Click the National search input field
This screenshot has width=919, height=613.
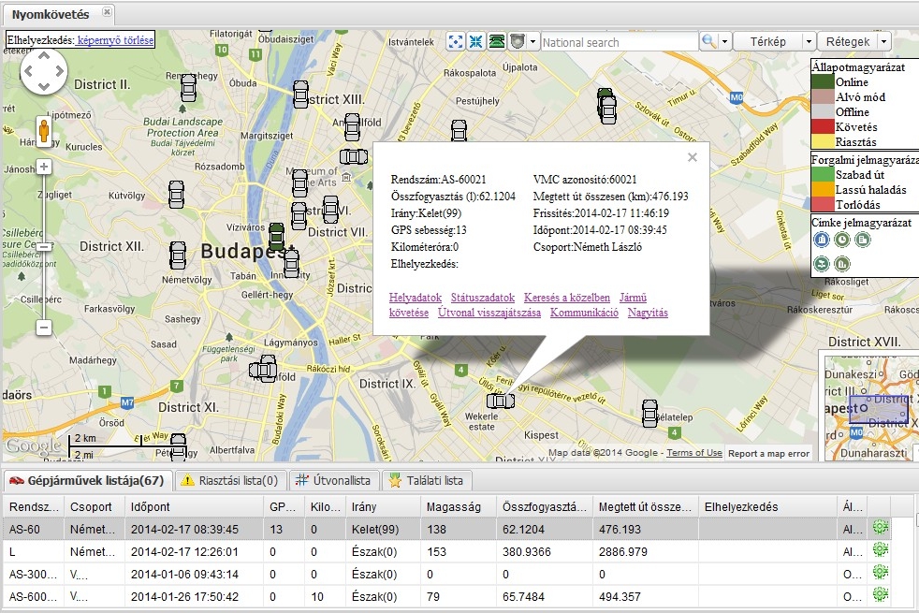click(618, 42)
